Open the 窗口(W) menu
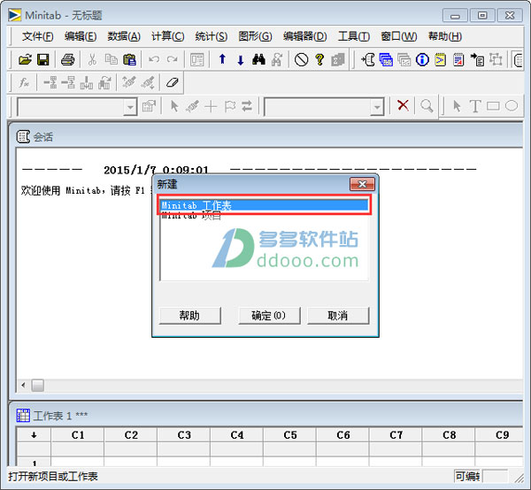 tap(398, 36)
